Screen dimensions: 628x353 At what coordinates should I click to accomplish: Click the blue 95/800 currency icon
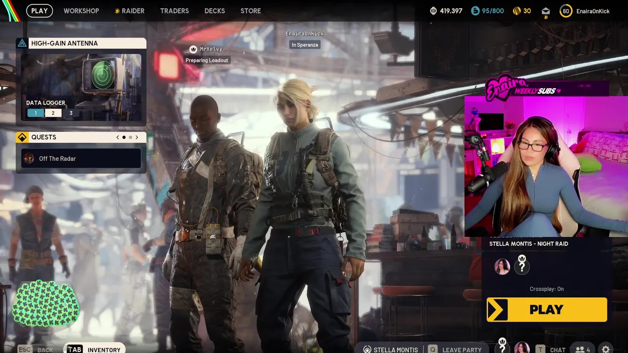[x=475, y=11]
